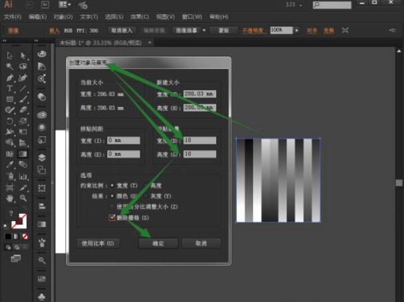Image resolution: width=404 pixels, height=302 pixels.
Task: Open the Layers panel icon
Action: pos(42,157)
